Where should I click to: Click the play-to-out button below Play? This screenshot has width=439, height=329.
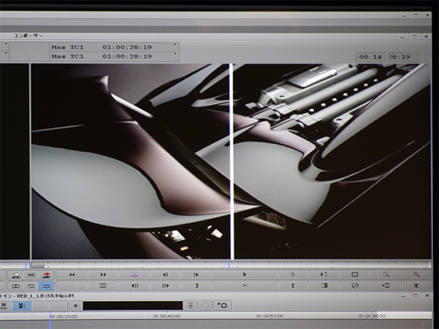245,286
